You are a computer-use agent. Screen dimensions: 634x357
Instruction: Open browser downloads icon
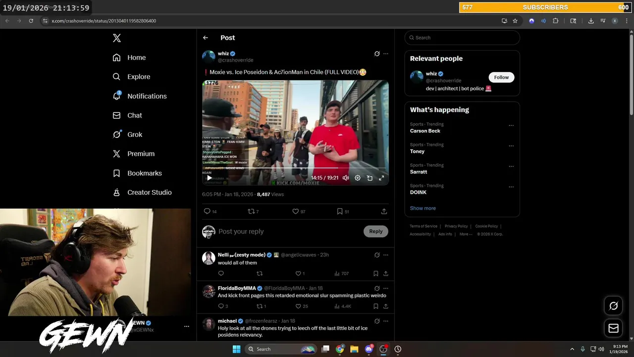591,21
